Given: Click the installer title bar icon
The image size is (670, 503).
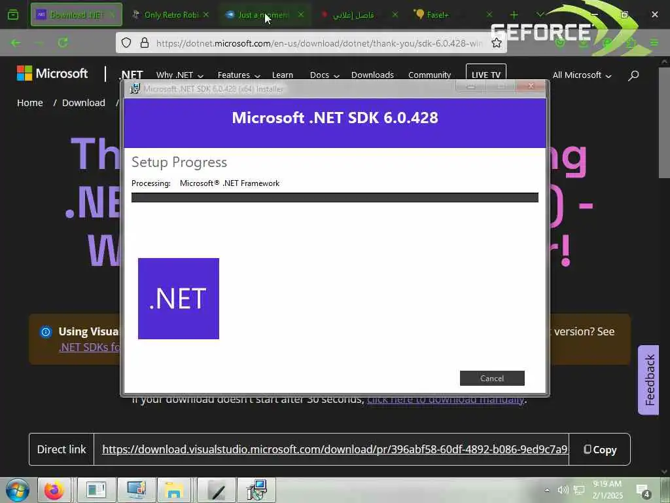Looking at the screenshot, I should click(135, 88).
